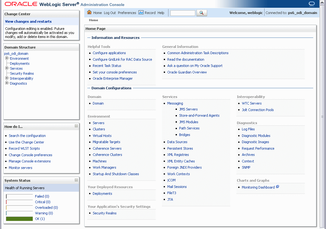Expand the Interoperability tree node
326x229 pixels.
tap(7, 78)
